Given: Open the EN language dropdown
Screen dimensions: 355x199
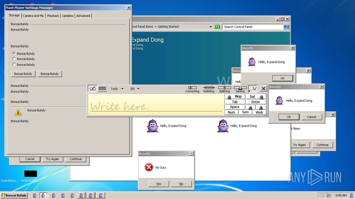Looking at the screenshot, I should [x=135, y=89].
